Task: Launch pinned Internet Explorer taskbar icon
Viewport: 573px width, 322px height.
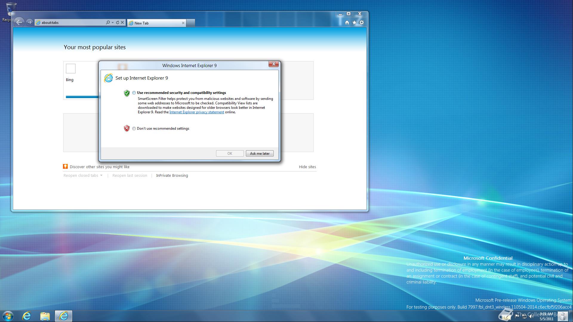Action: point(27,316)
